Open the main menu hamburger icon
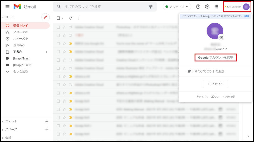254x142 pixels. pos(7,7)
